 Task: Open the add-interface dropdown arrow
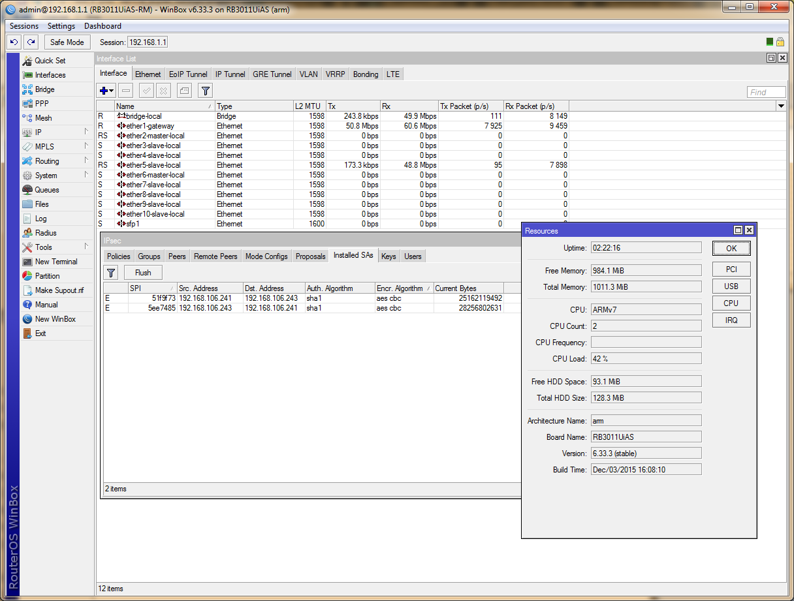pyautogui.click(x=110, y=91)
